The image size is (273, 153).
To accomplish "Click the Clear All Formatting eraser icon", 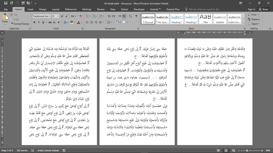I will coord(80,16).
